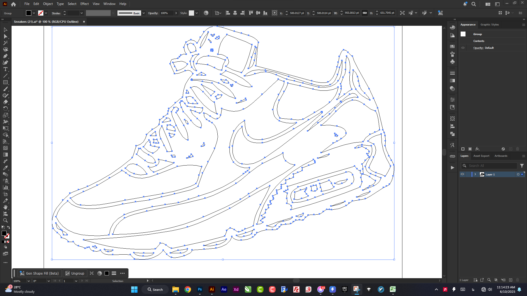Viewport: 527px width, 296px height.
Task: Click the Add New Effect fx icon
Action: click(x=477, y=149)
